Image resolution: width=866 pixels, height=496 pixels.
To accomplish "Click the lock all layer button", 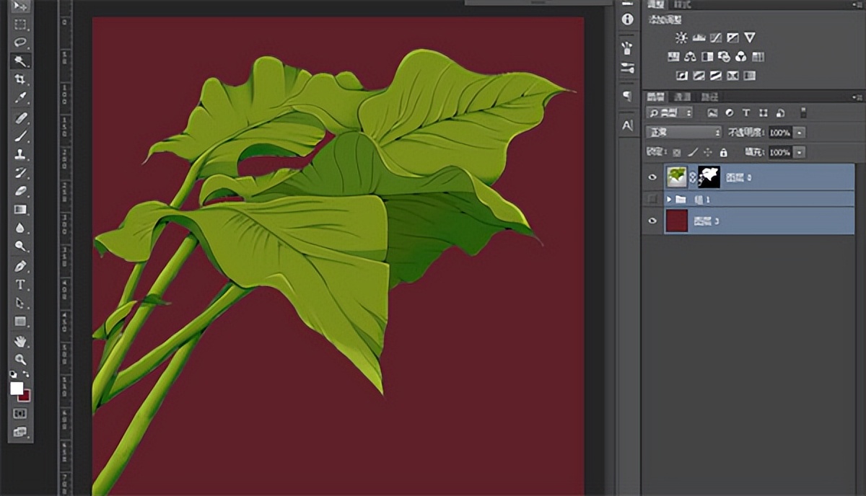I will (723, 153).
